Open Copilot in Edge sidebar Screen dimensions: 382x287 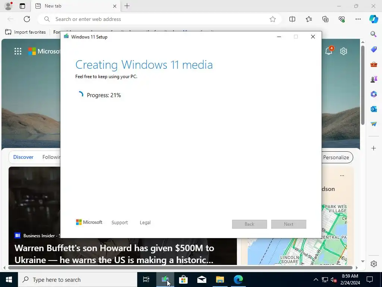click(x=373, y=19)
